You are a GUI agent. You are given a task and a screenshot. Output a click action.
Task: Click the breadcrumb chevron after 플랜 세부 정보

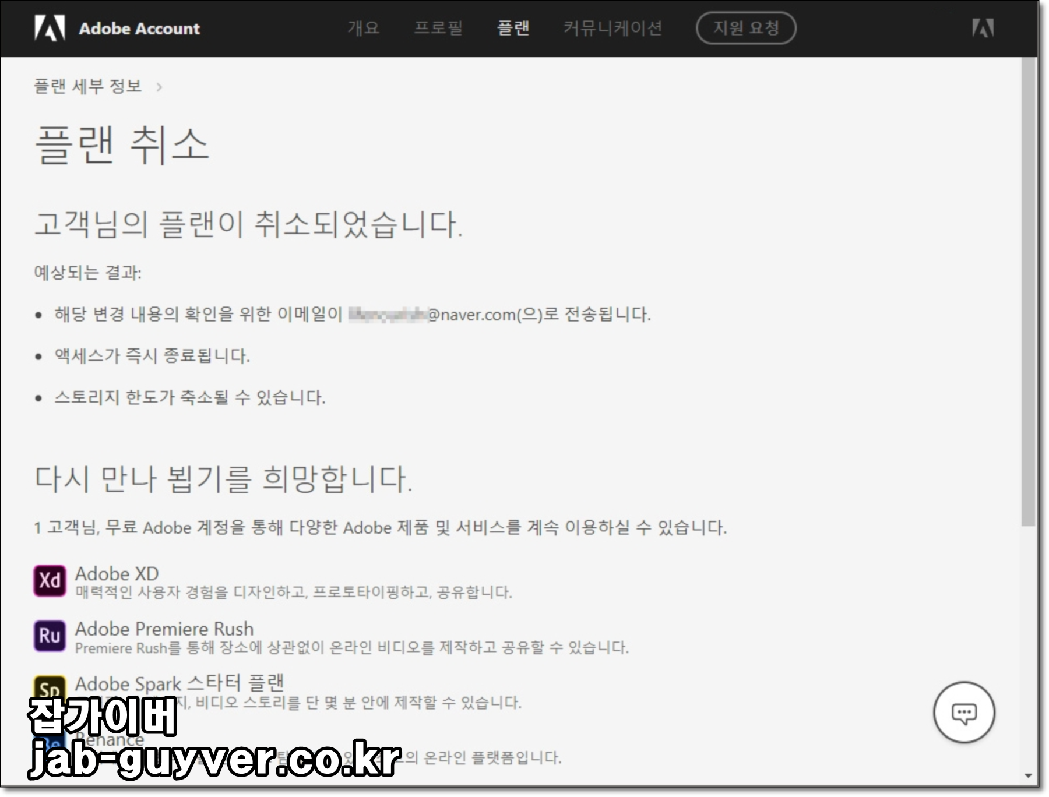tap(159, 87)
